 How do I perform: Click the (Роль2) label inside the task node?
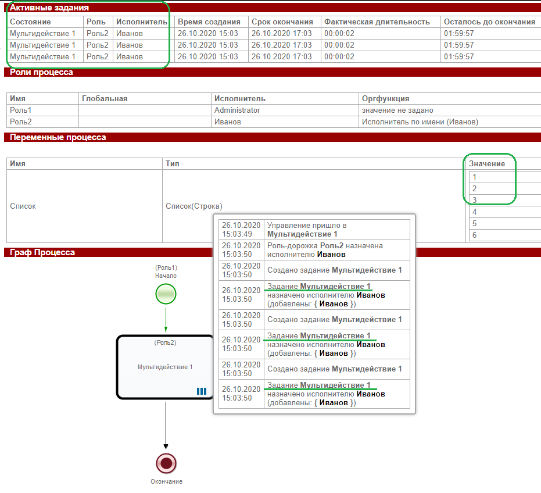pos(165,343)
